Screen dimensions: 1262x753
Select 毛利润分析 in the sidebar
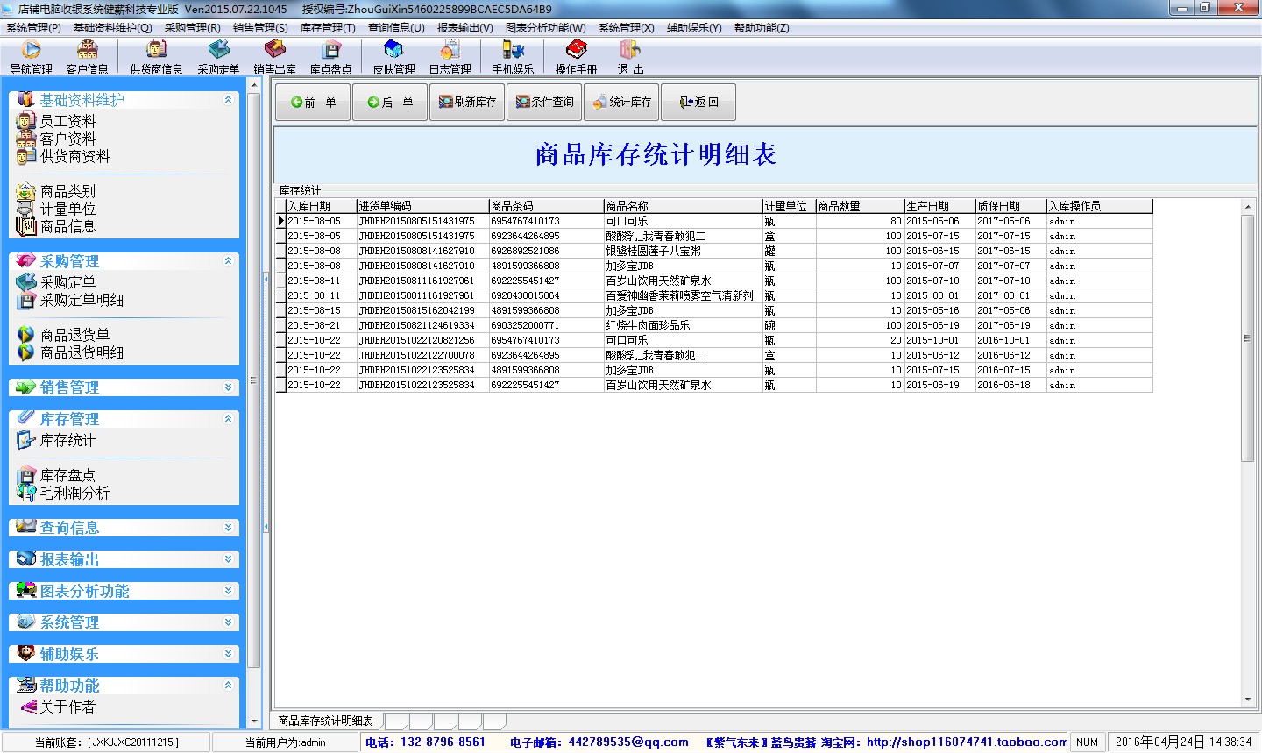point(74,493)
